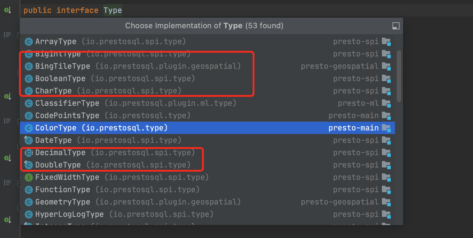Screen dimensions: 473x238
Task: Open popup in Find tool window icon
Action: coord(396,26)
